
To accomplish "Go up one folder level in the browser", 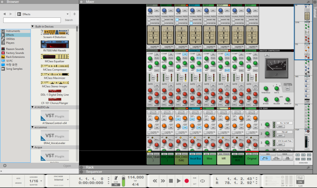I will pos(74,14).
